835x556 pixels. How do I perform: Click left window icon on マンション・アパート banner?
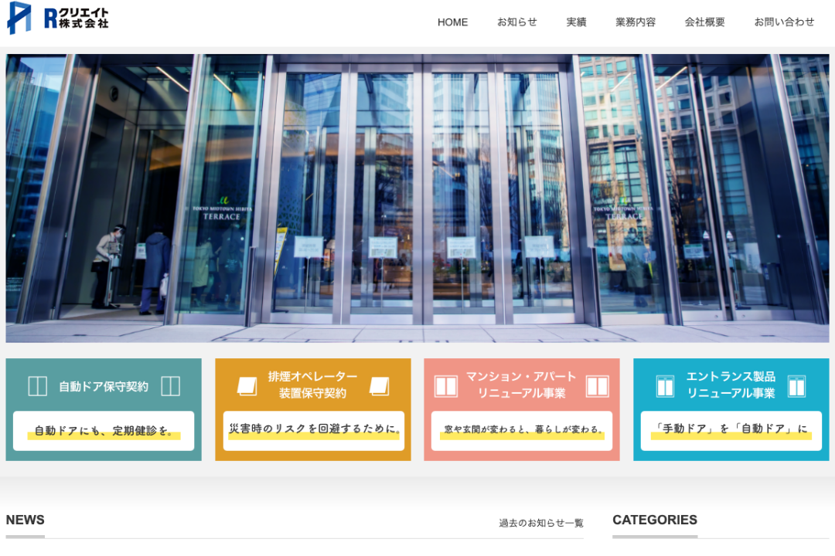(445, 385)
